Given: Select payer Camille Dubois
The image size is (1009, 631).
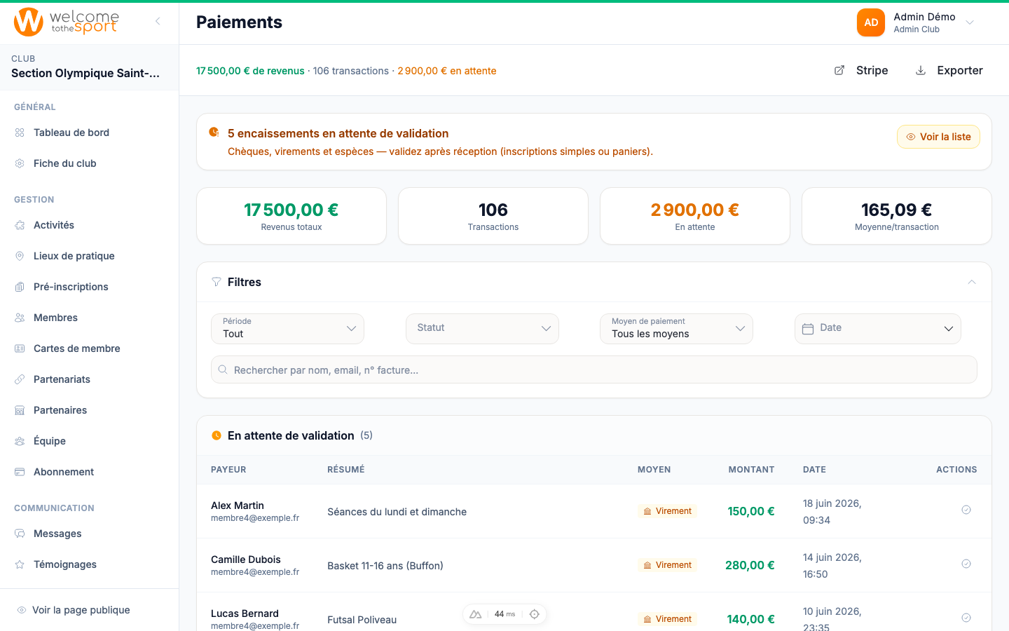Looking at the screenshot, I should (x=246, y=559).
